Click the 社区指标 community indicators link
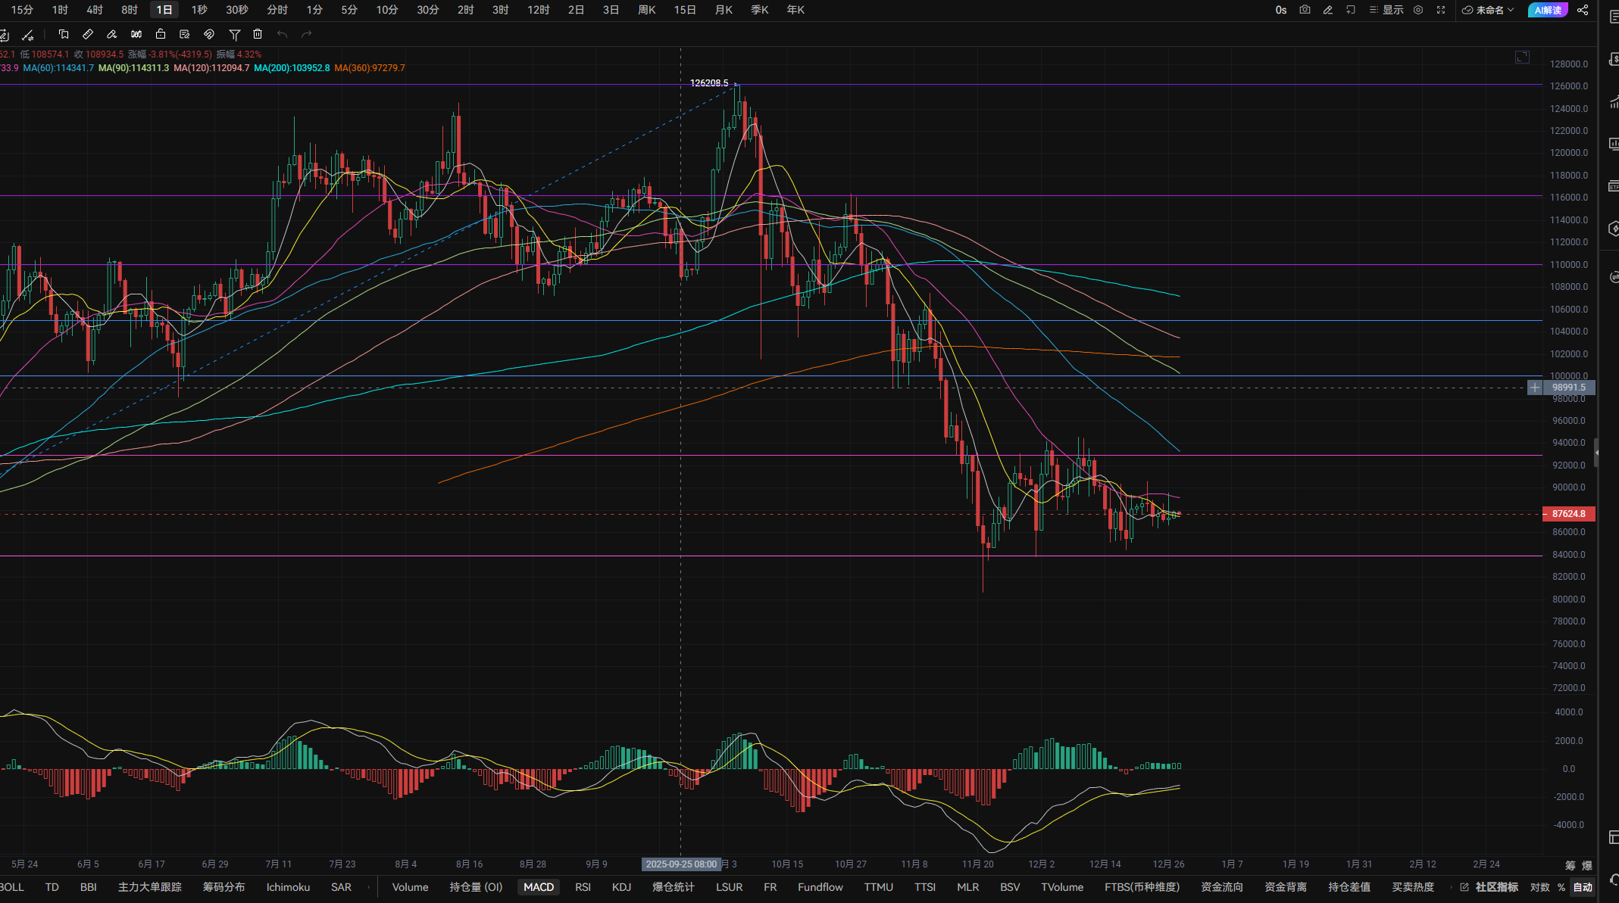 point(1496,887)
